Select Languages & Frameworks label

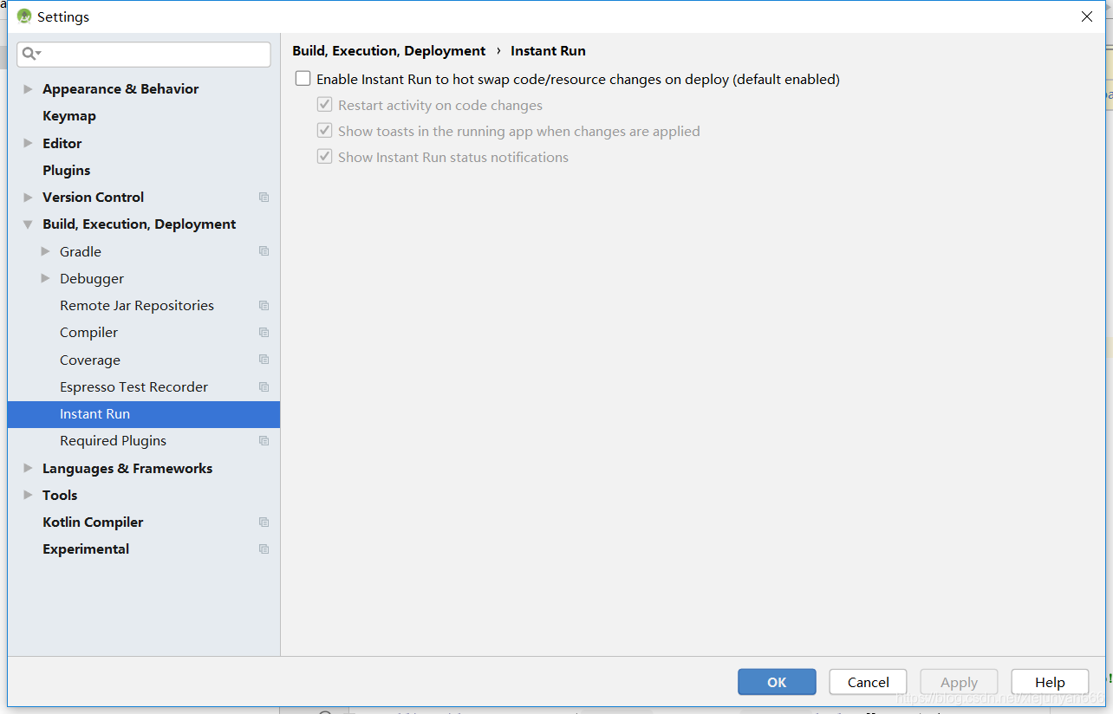pos(127,469)
